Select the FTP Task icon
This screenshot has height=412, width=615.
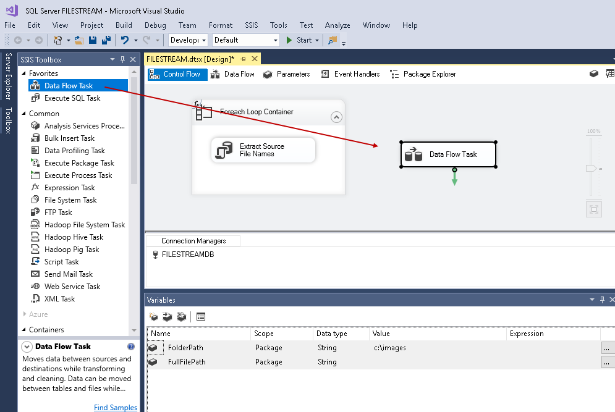35,212
